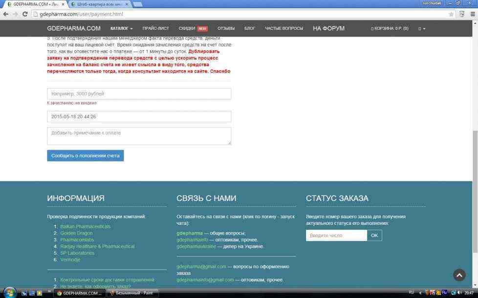This screenshot has width=478, height=298.
Task: Click the browser back arrow
Action: click(5, 14)
